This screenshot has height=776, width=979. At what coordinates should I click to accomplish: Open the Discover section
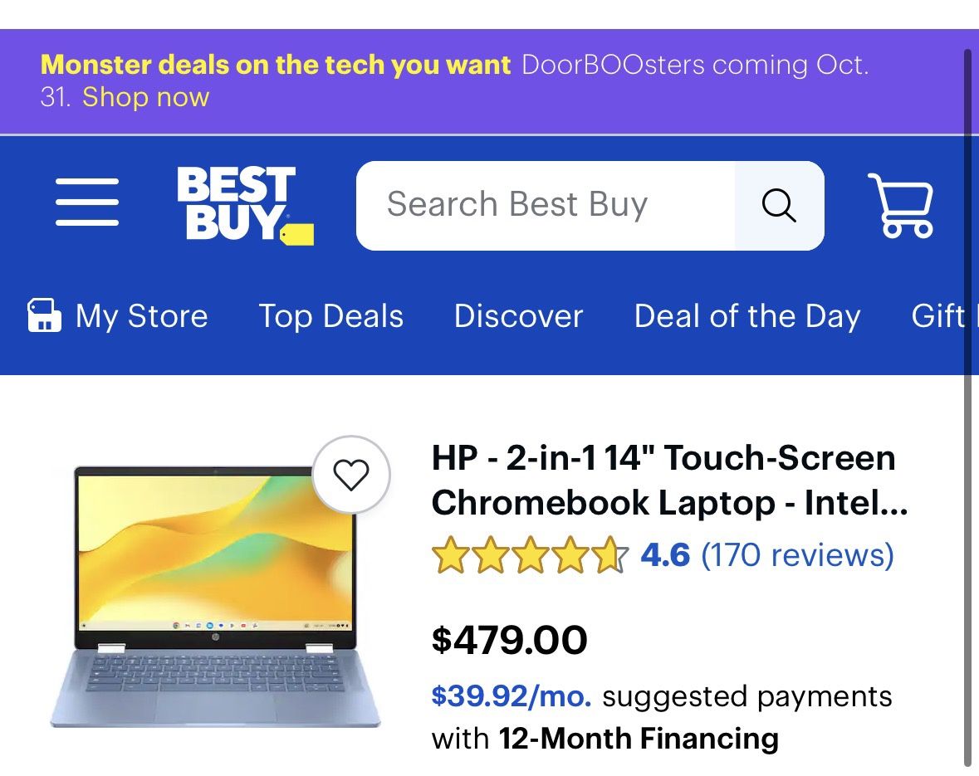tap(518, 315)
